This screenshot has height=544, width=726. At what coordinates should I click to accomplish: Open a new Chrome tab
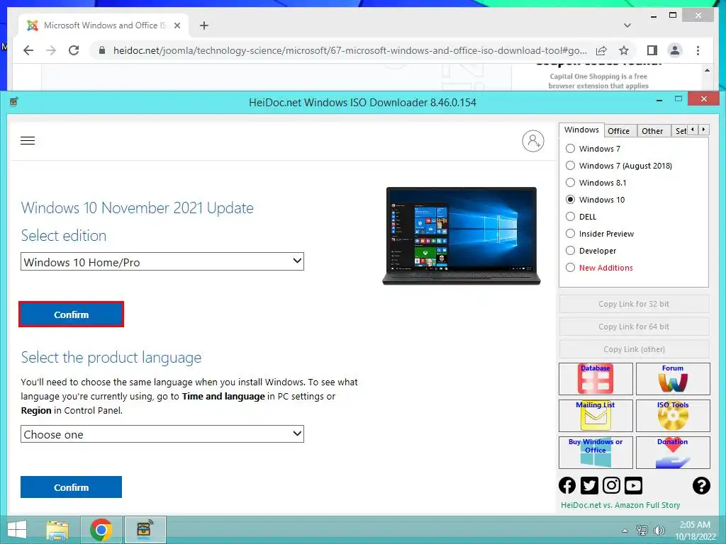tap(204, 25)
